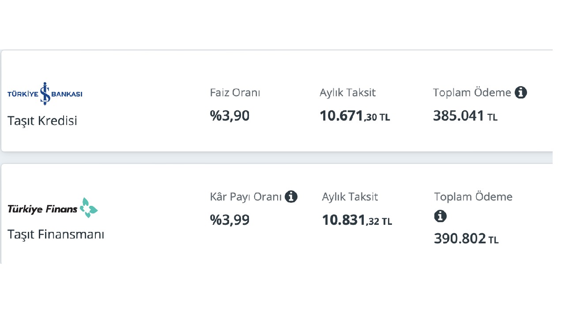The image size is (565, 318).
Task: Select the %3,99 profit share rate value
Action: [230, 220]
